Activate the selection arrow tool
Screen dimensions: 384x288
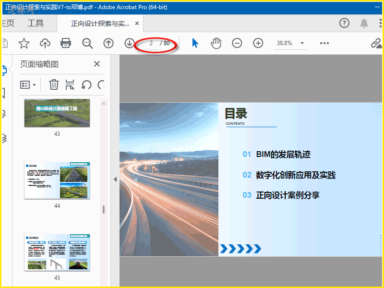195,43
